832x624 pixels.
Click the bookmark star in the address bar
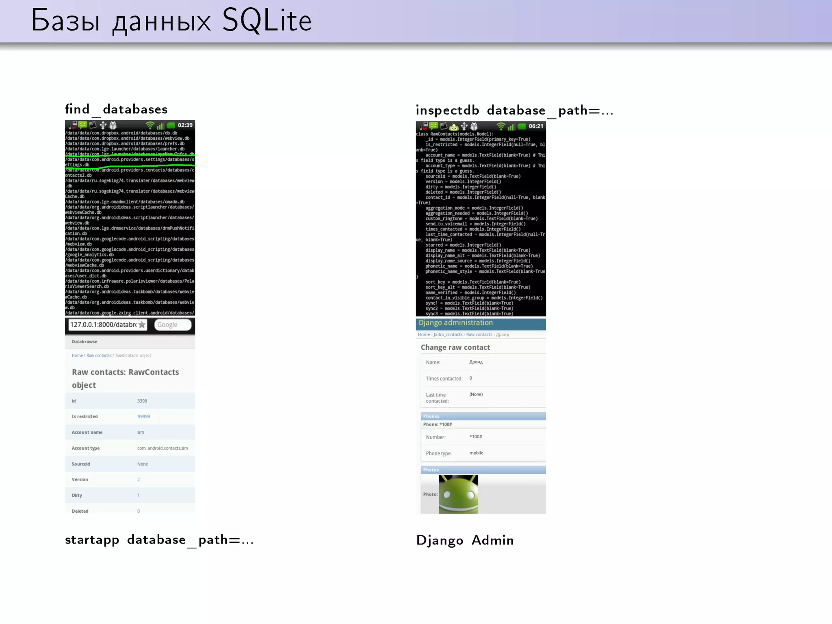[x=142, y=325]
